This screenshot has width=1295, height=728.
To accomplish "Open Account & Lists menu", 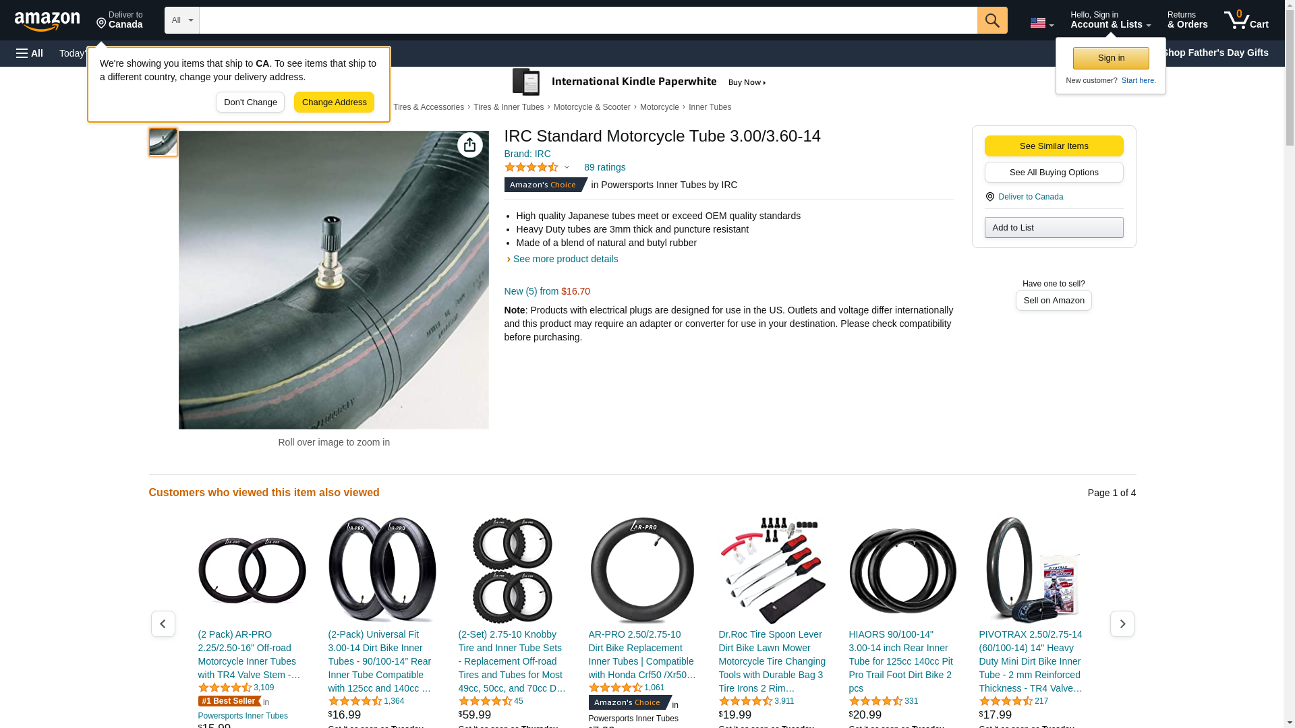I will pos(1110,20).
